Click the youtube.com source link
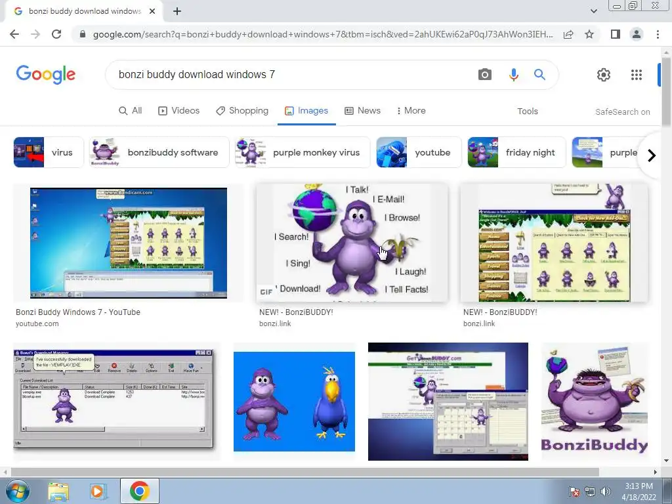 (x=37, y=324)
